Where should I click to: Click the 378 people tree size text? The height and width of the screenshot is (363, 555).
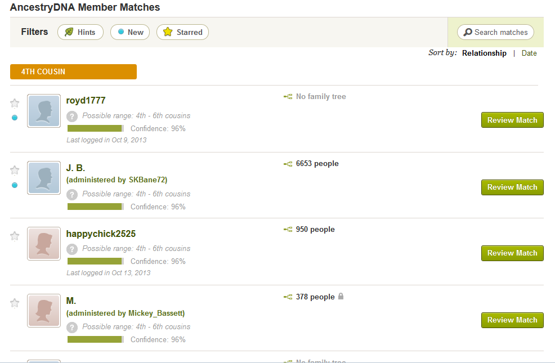(x=315, y=297)
